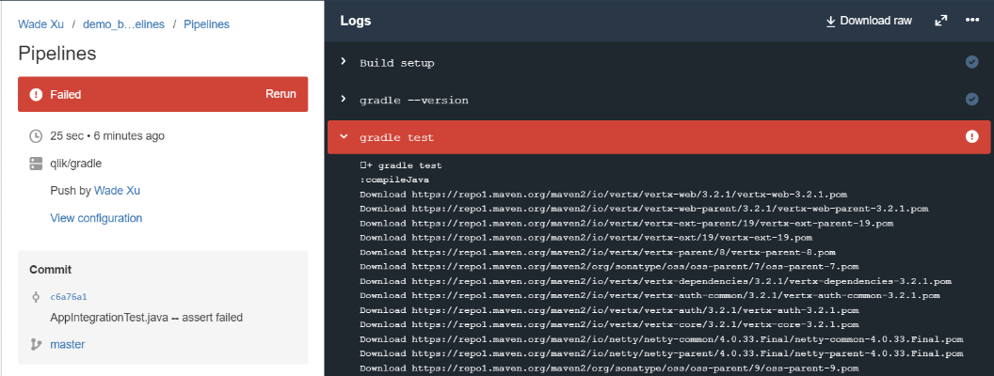
Task: Open commit c6a76a1
Action: point(68,296)
